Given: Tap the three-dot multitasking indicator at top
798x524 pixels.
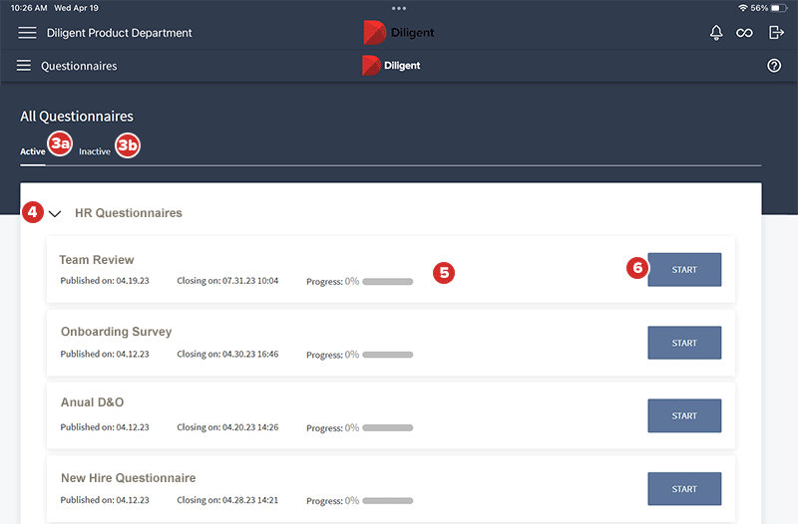Looking at the screenshot, I should 399,8.
